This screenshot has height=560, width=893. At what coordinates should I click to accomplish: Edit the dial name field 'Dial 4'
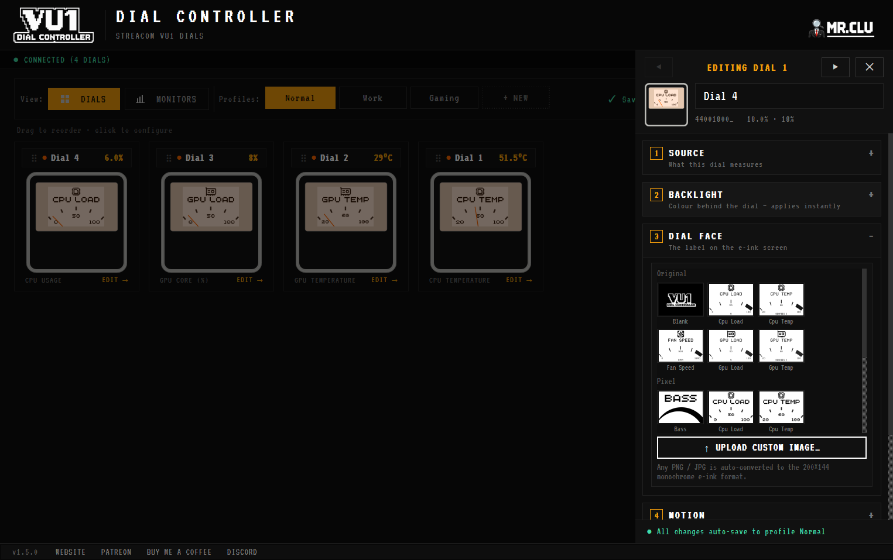789,96
